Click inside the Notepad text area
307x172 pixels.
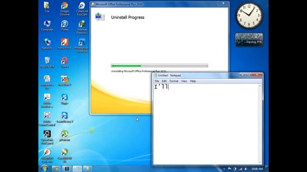pyautogui.click(x=206, y=124)
